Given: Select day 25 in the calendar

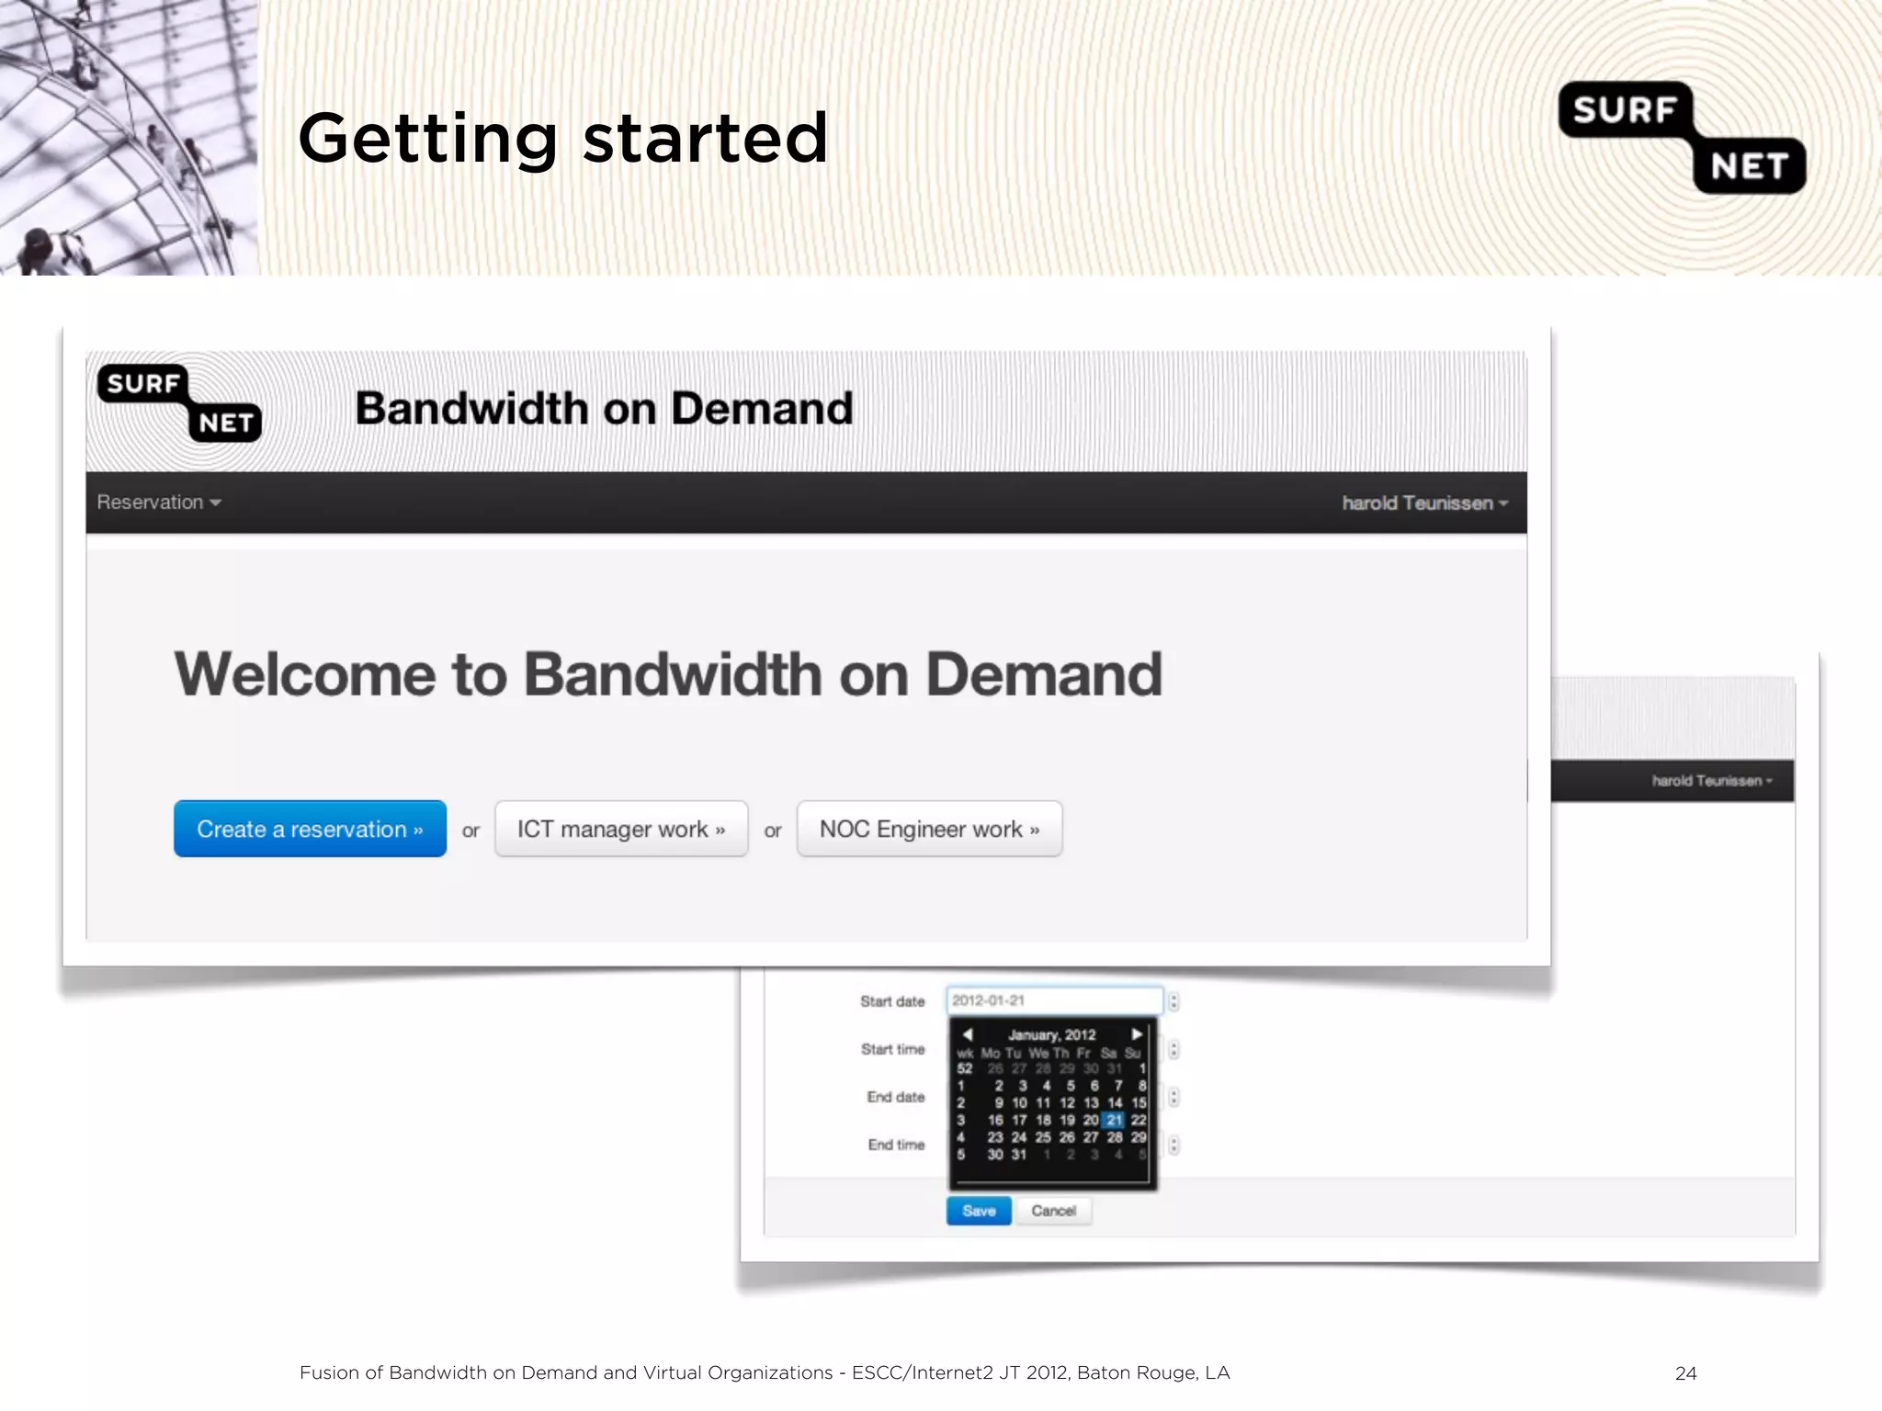Looking at the screenshot, I should tap(1043, 1137).
